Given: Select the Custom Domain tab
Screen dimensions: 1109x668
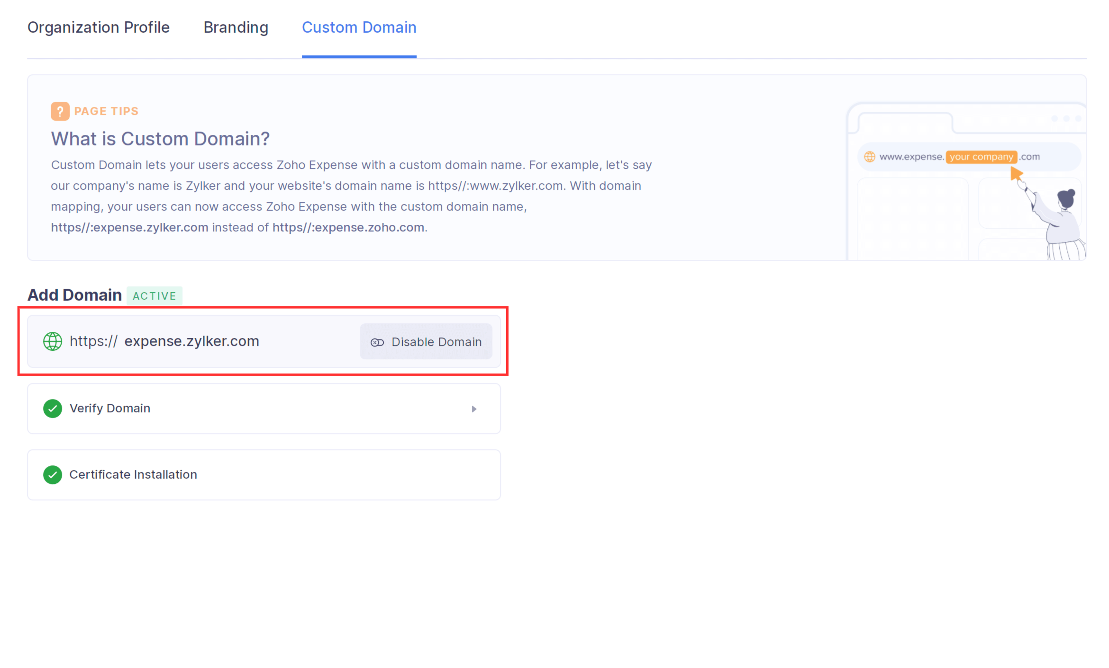Looking at the screenshot, I should point(359,27).
